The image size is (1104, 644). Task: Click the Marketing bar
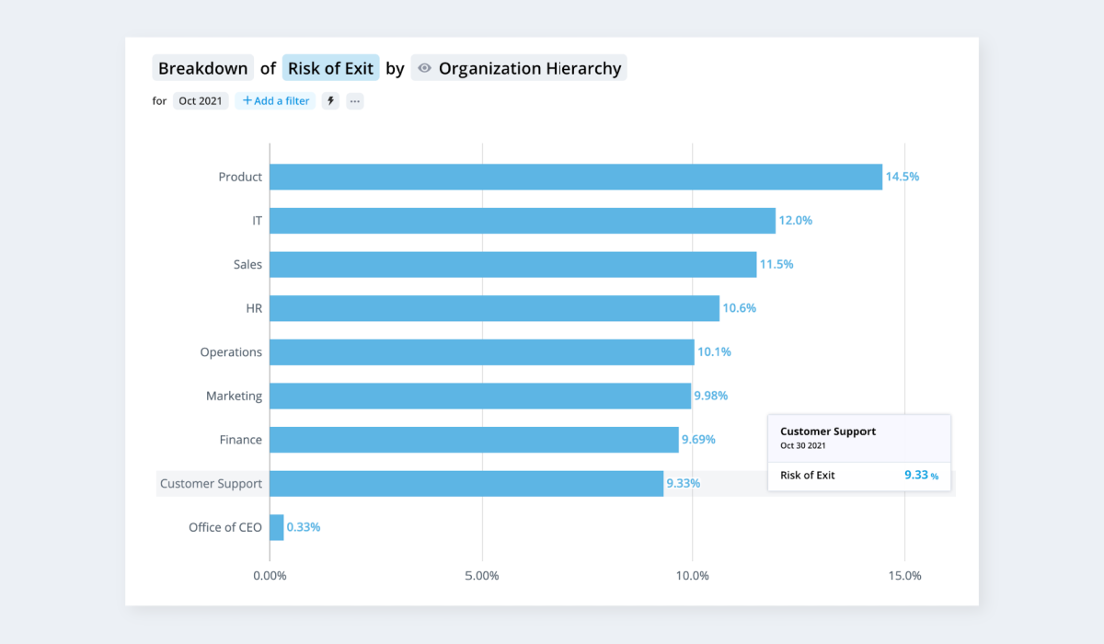(480, 396)
